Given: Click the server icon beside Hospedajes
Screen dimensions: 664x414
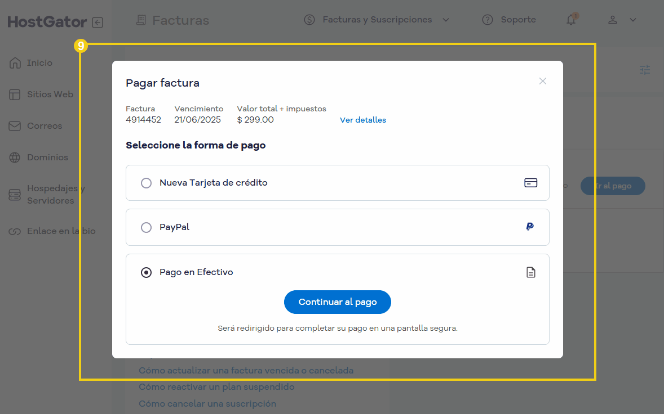Looking at the screenshot, I should [x=15, y=195].
